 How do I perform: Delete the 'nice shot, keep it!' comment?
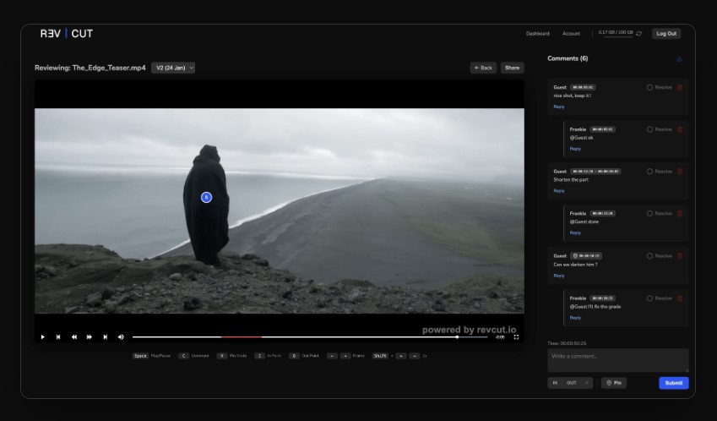[680, 87]
